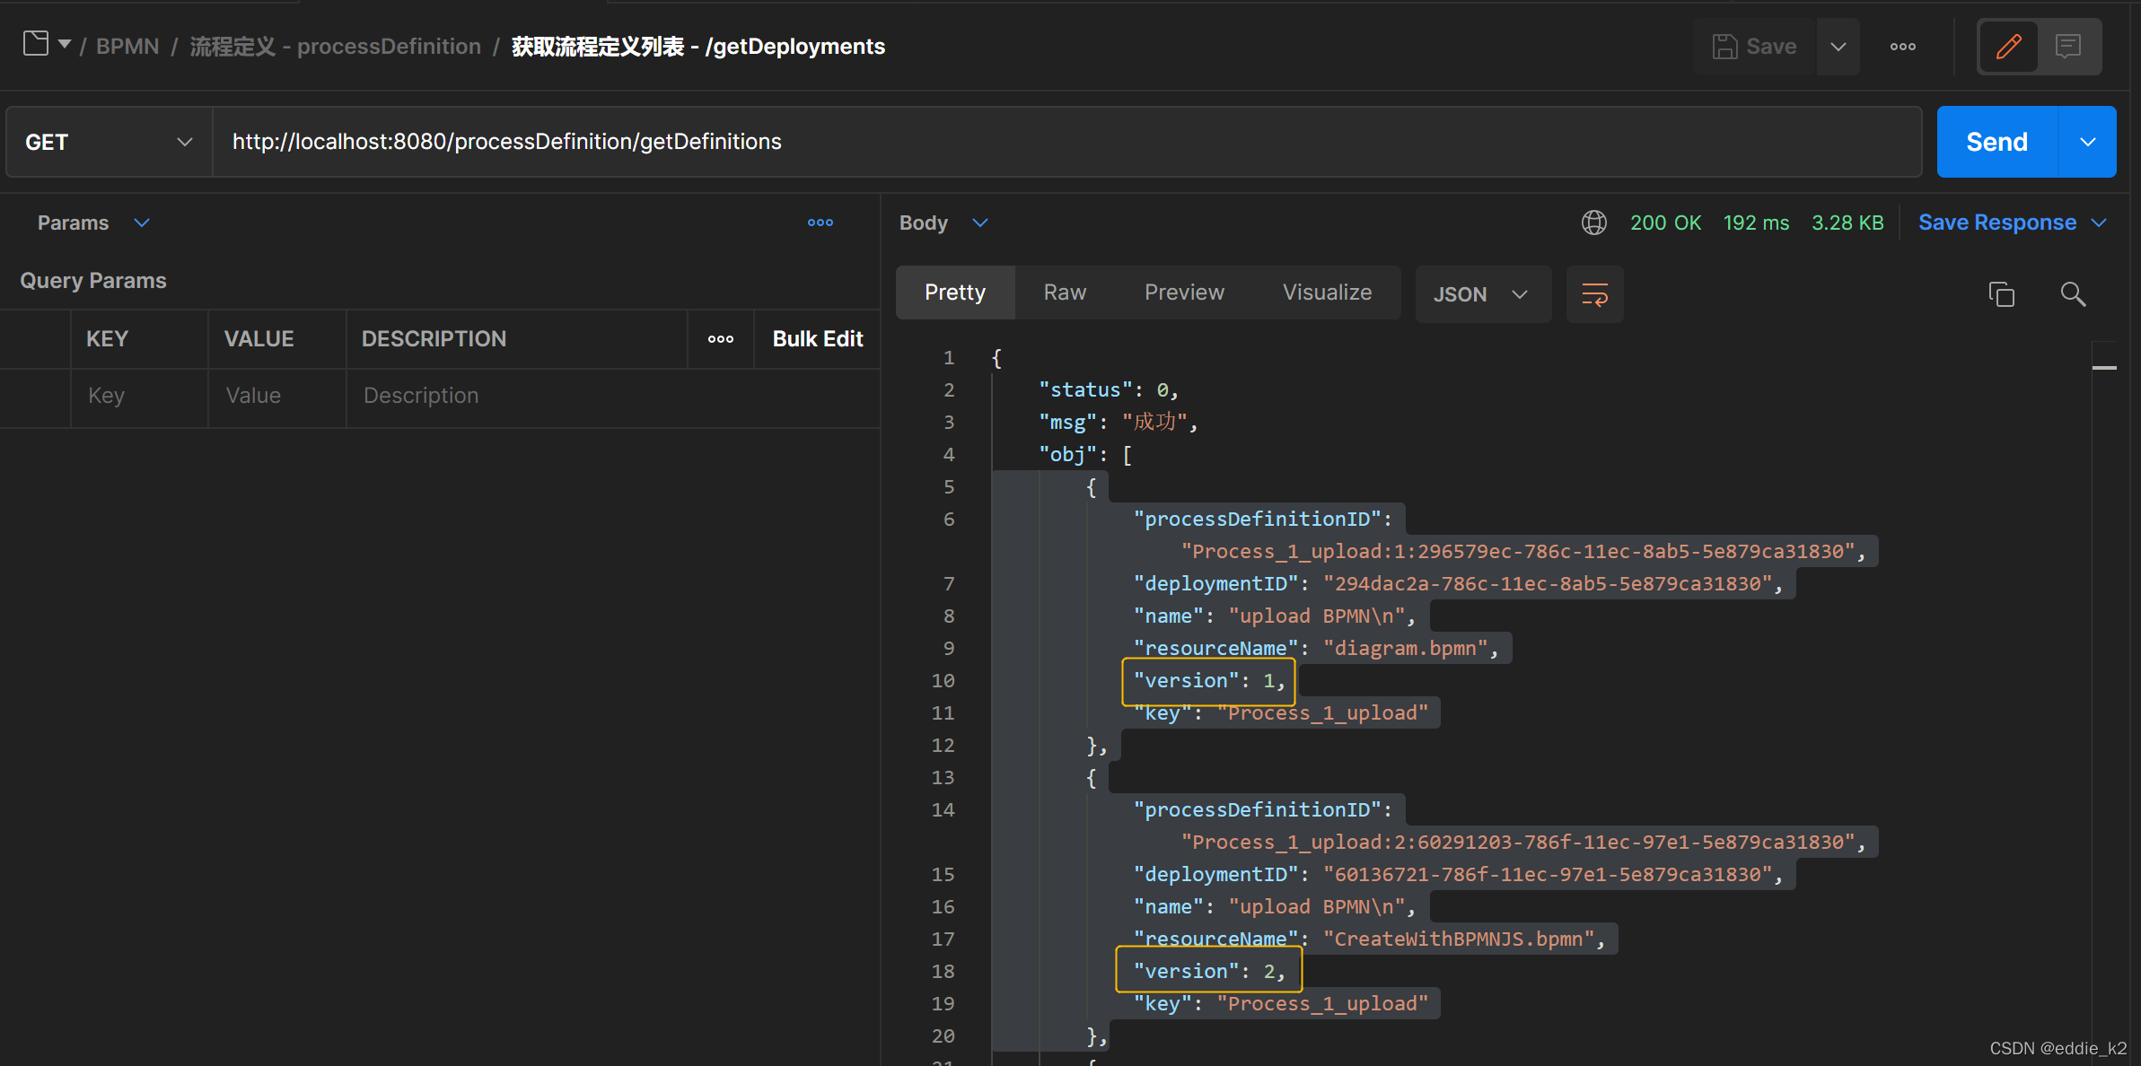
Task: Click the "version": 2 line
Action: tap(1208, 972)
